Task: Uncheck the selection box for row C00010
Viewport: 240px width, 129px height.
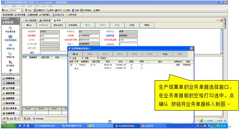Action: tap(71, 65)
